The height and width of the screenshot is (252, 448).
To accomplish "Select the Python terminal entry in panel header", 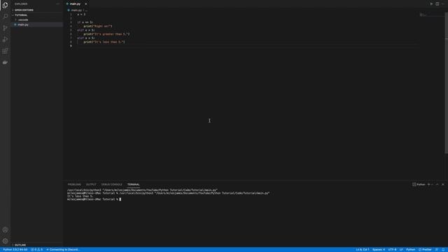I will (x=419, y=185).
